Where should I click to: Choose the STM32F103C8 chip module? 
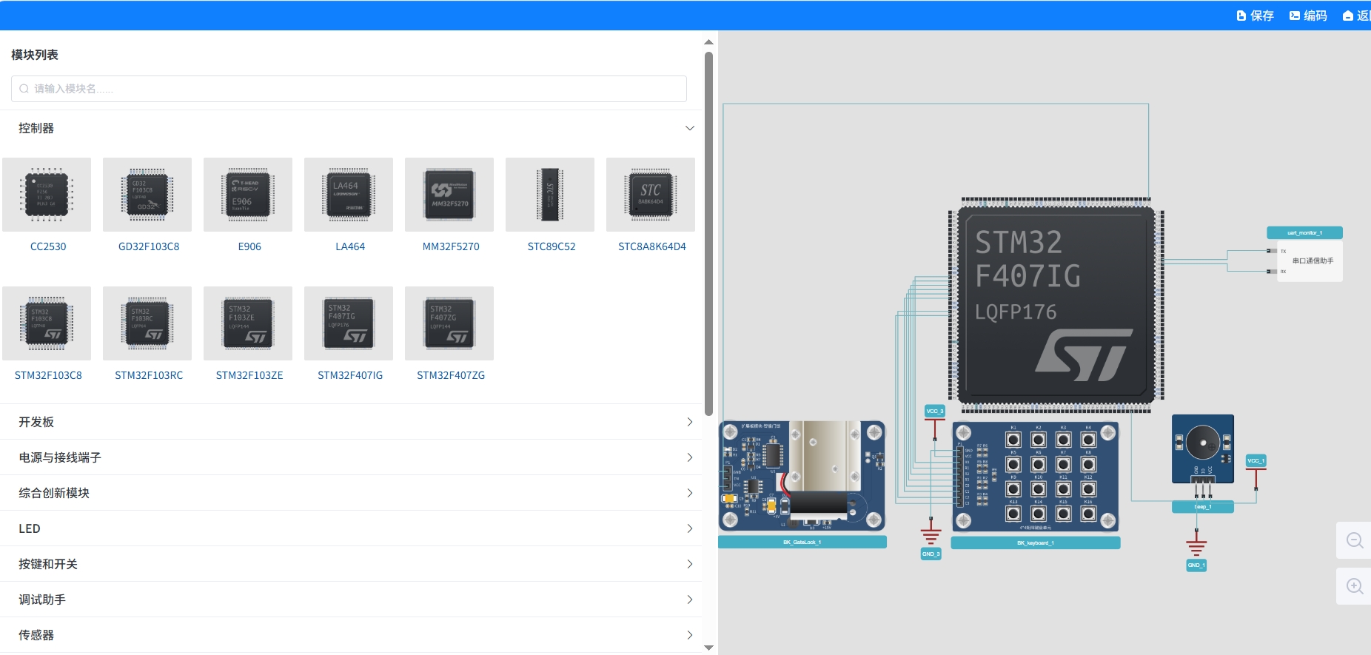pyautogui.click(x=47, y=323)
